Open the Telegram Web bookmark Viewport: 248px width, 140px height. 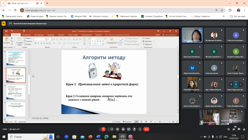click(x=79, y=16)
